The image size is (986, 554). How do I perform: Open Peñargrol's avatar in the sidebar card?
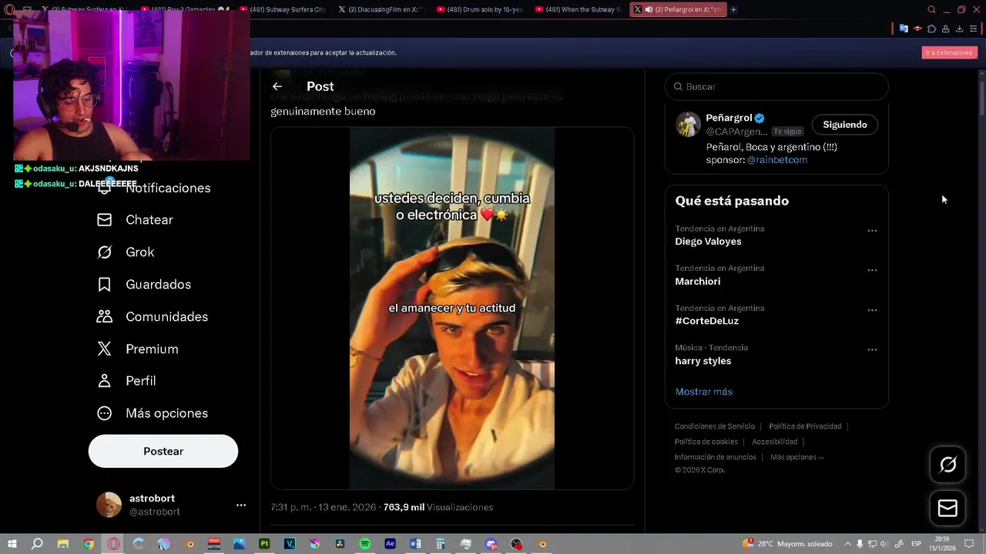pos(688,125)
